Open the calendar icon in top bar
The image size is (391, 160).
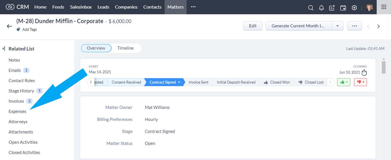pos(343,8)
